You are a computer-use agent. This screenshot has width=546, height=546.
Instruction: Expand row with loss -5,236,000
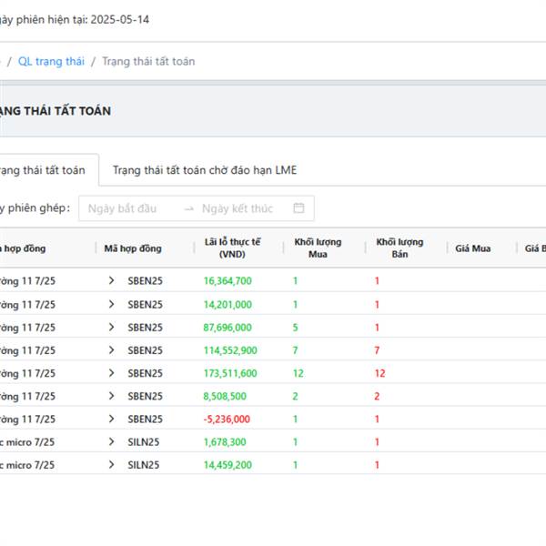tap(111, 419)
